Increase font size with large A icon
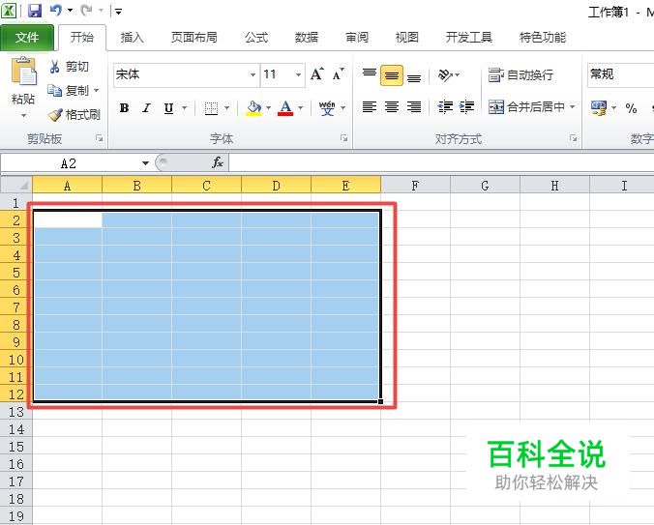The height and width of the screenshot is (525, 654). tap(317, 74)
